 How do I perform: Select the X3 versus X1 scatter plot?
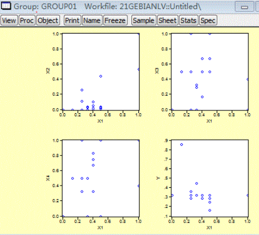(x=210, y=72)
